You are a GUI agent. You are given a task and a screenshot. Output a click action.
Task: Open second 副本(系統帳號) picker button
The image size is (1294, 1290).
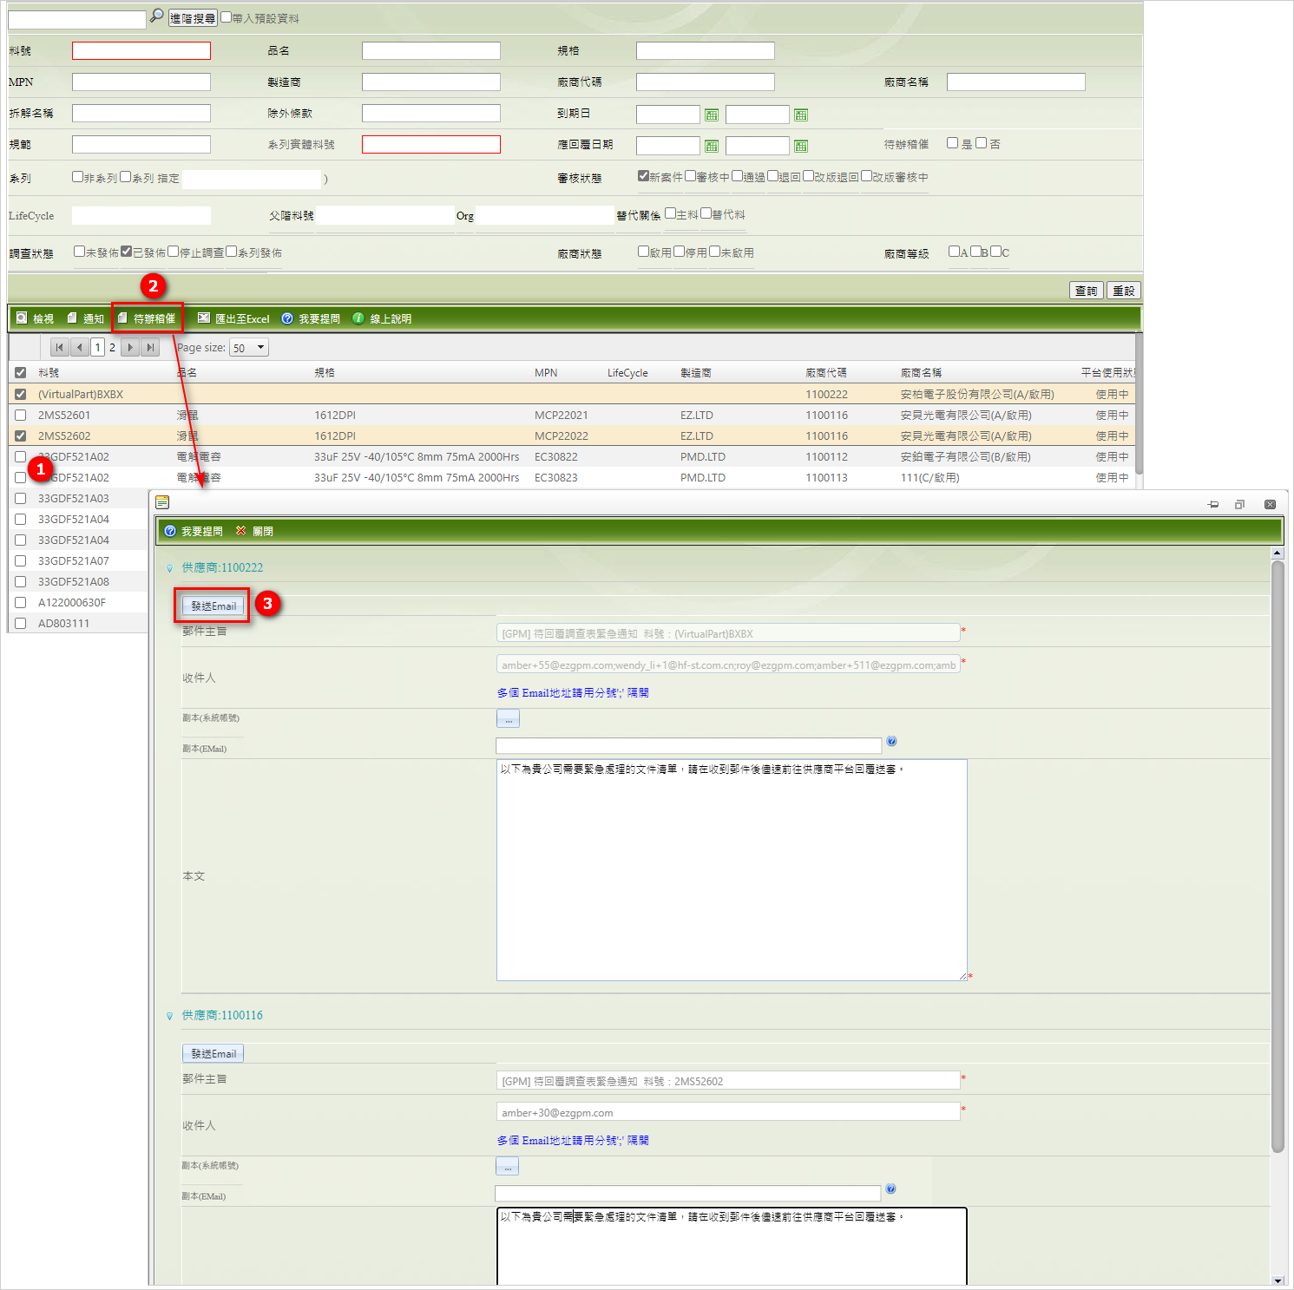508,1166
